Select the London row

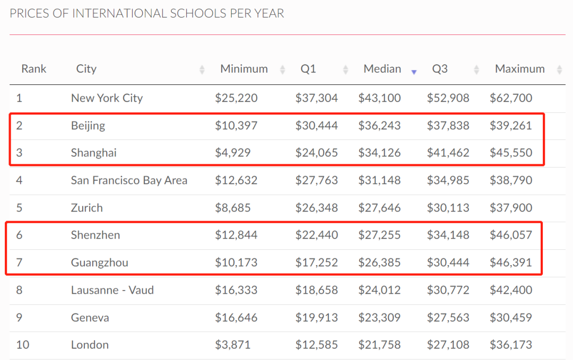click(90, 345)
